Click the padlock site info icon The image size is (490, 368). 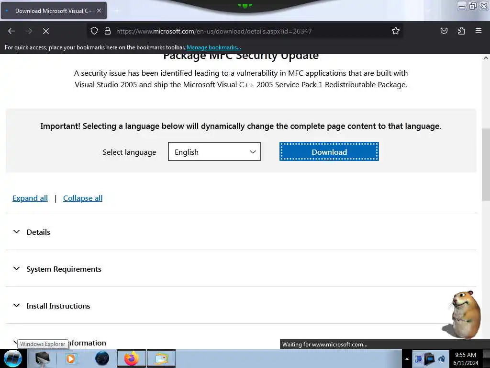(108, 31)
